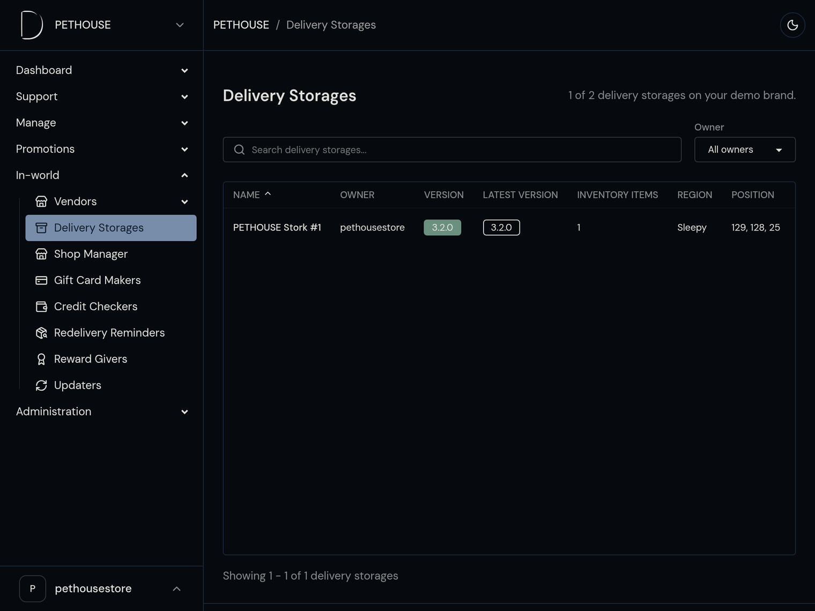Click the Updaters refresh icon

(x=41, y=385)
